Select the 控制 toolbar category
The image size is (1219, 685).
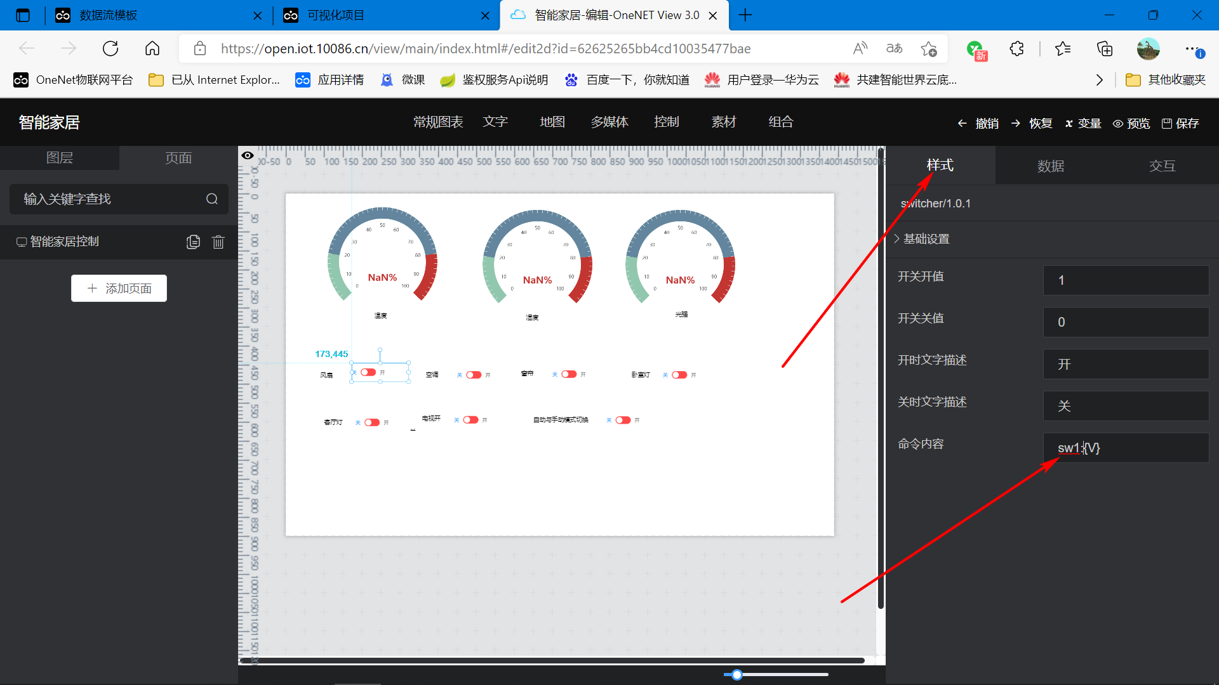tap(668, 123)
